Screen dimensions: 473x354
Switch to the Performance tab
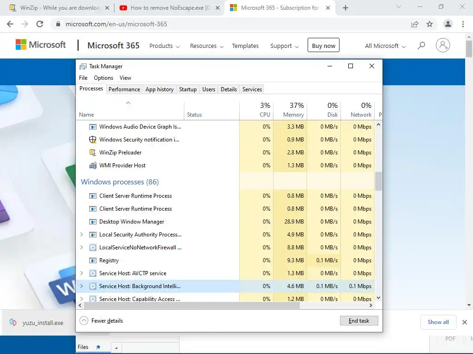124,89
